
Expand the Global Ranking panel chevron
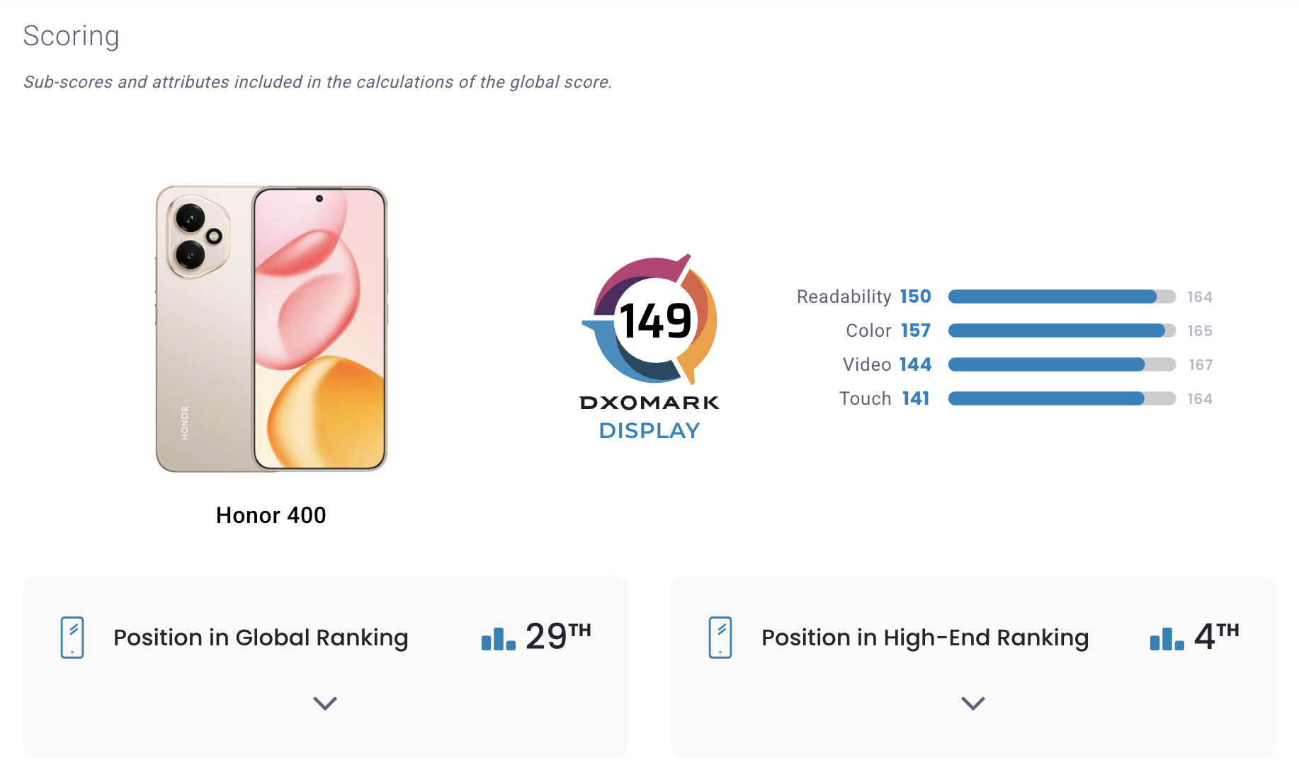(x=325, y=703)
